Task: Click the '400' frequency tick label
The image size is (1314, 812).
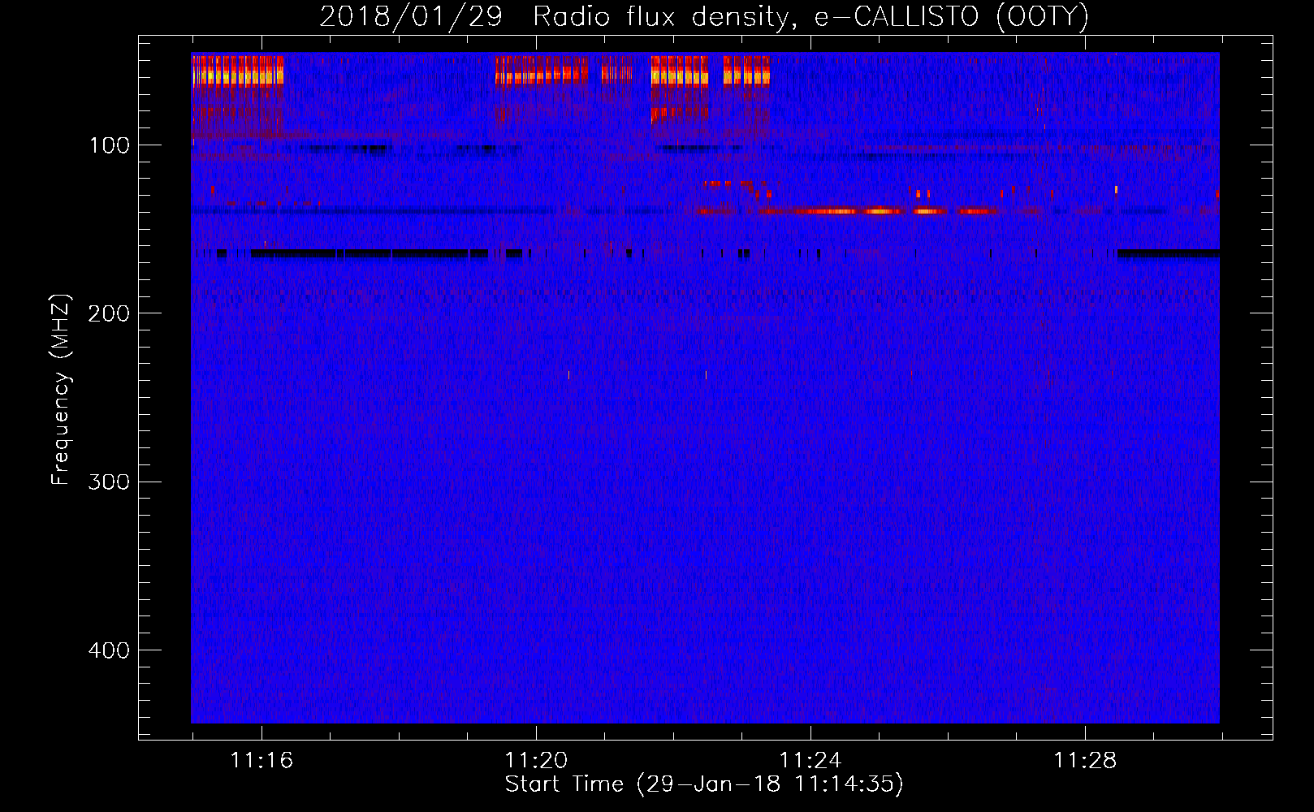Action: pyautogui.click(x=109, y=650)
